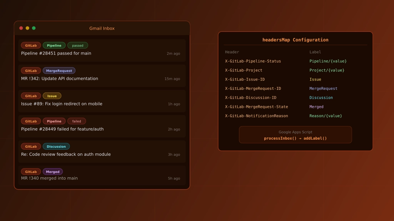
Task: Click the purple Merged label badge
Action: (x=53, y=172)
